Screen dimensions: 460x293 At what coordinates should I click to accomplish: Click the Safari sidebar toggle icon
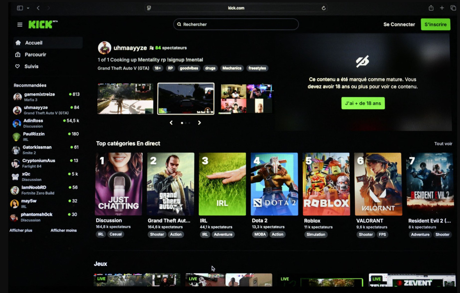20,8
